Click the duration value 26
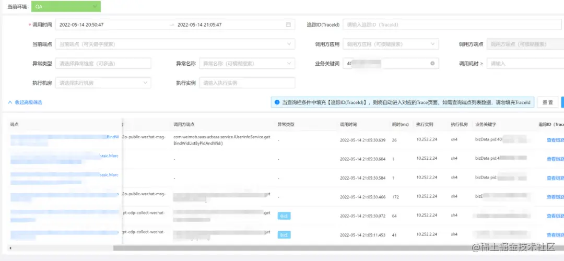Viewport: 564px width, 261px height. [x=394, y=140]
